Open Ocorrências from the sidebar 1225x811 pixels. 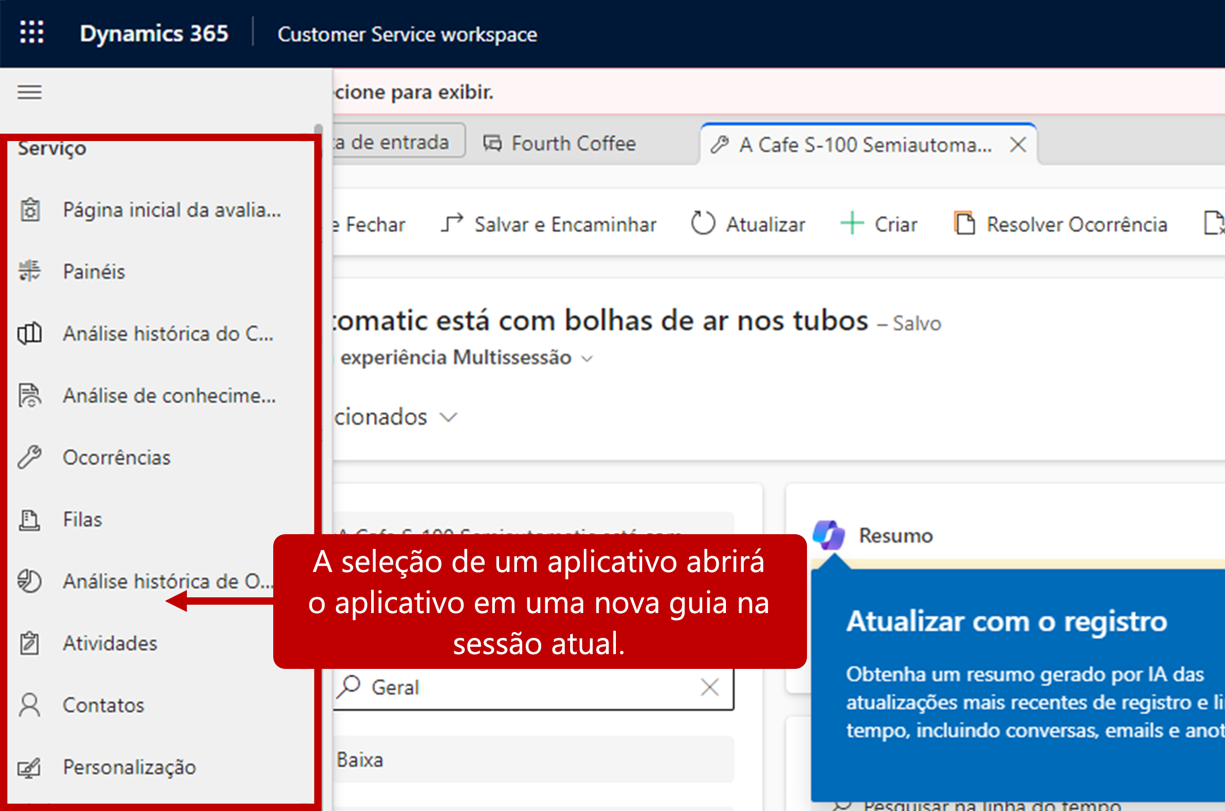(x=117, y=457)
